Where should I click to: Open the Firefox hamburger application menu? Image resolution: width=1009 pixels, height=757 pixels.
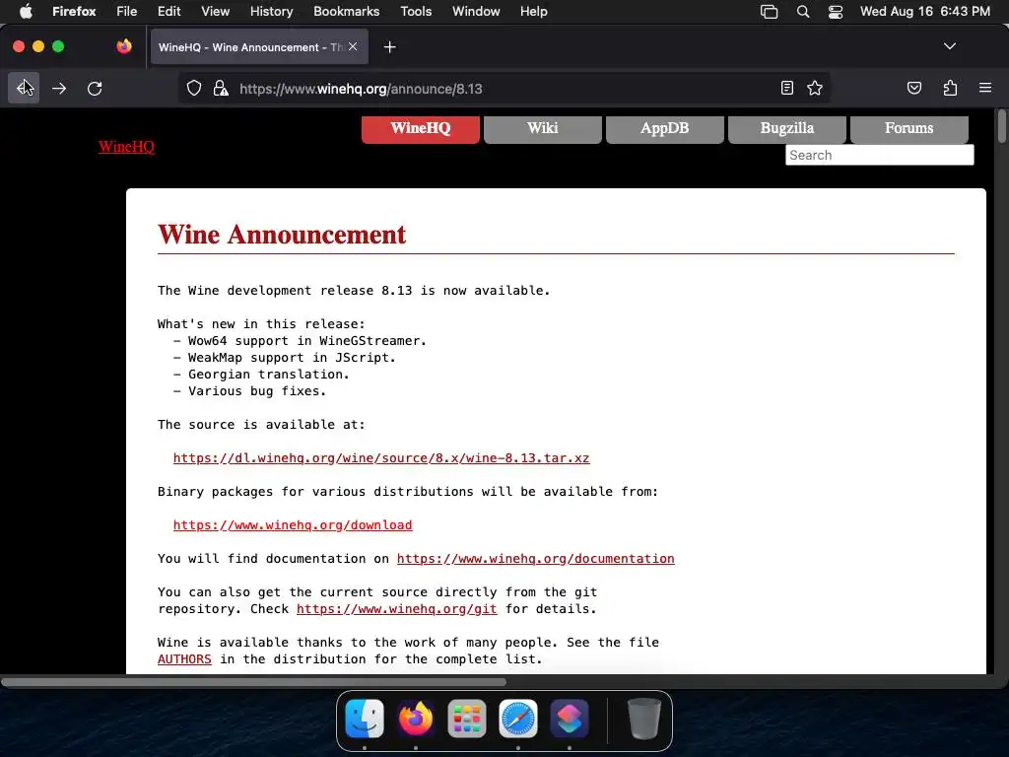pyautogui.click(x=985, y=88)
